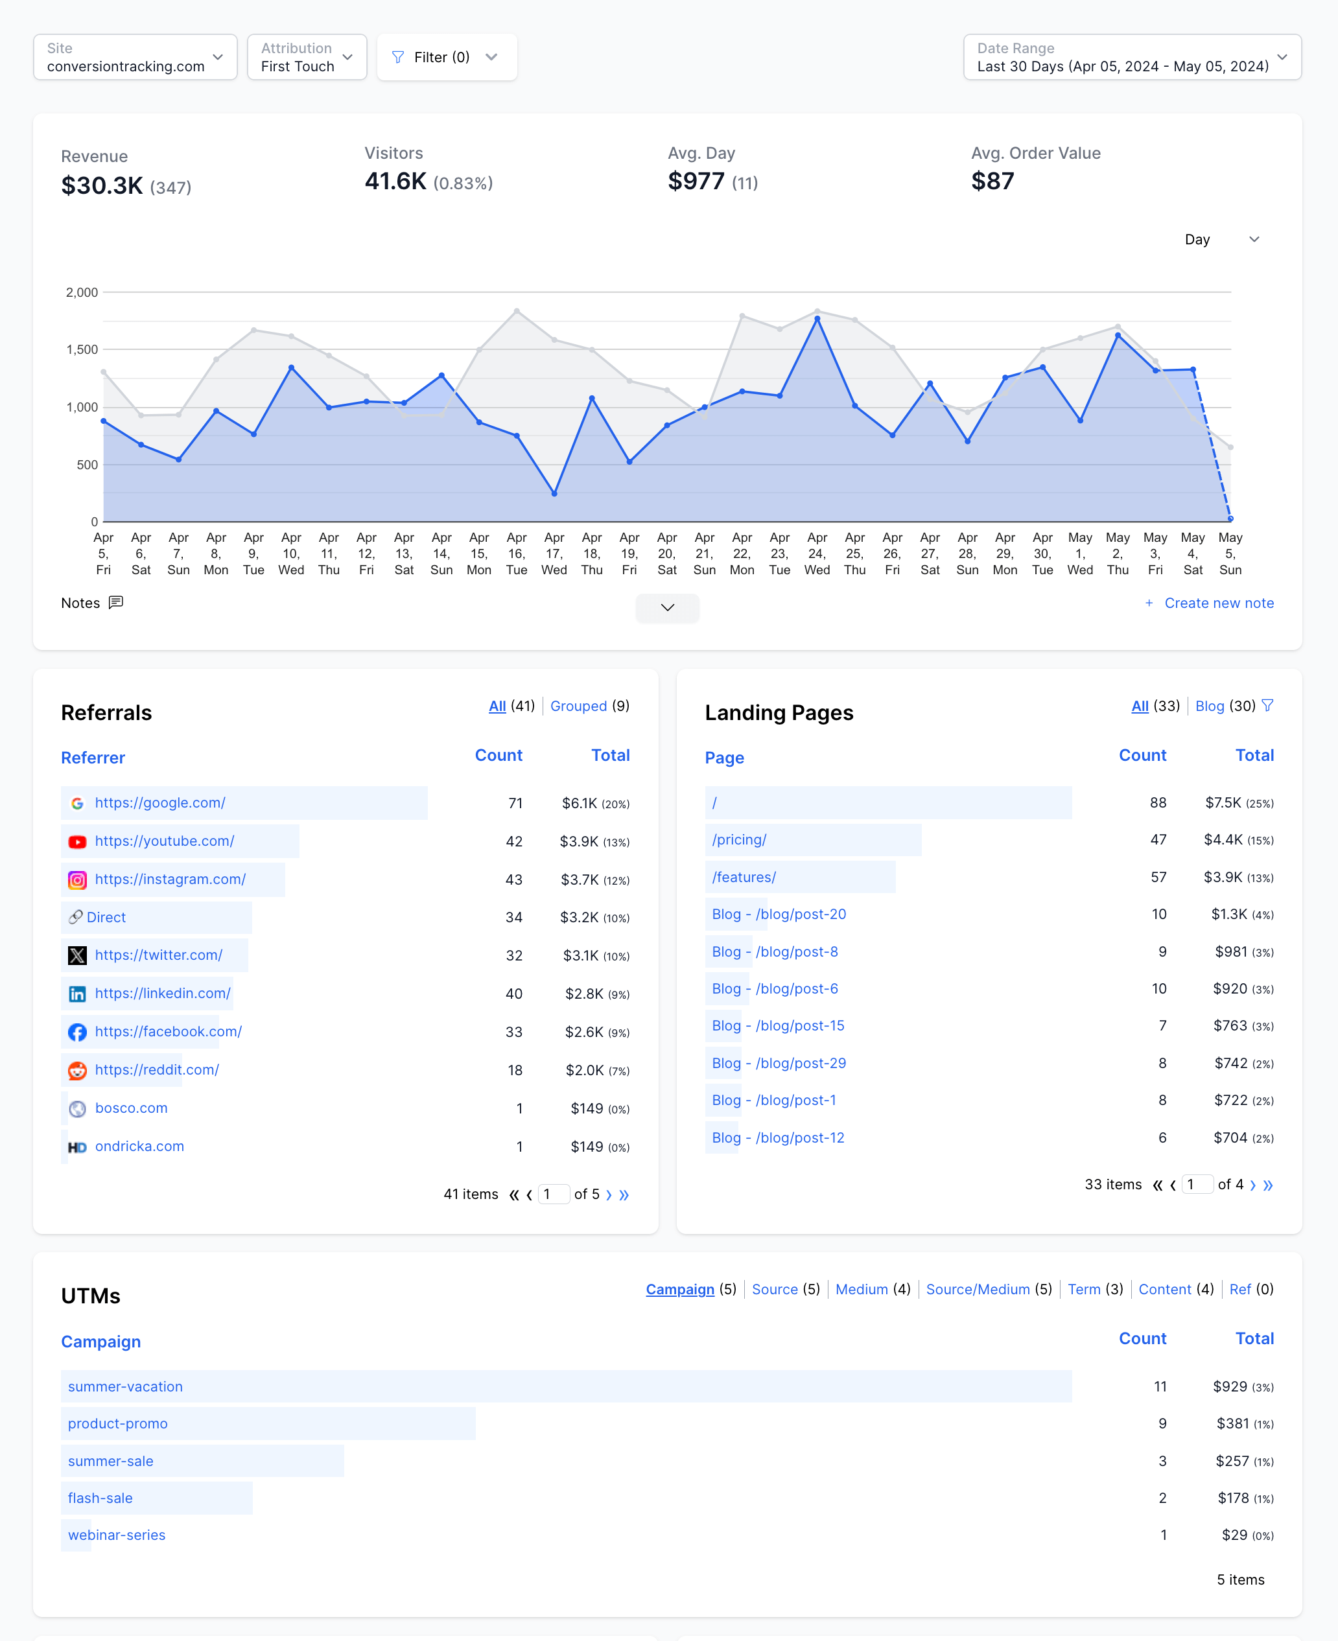Expand the Notes section below the chart
1338x1641 pixels.
668,608
